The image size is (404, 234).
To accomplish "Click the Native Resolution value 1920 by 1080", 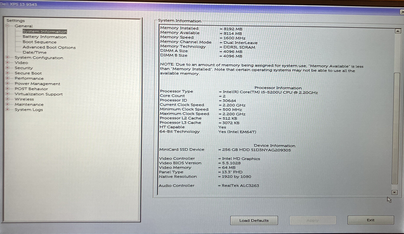I will point(236,177).
